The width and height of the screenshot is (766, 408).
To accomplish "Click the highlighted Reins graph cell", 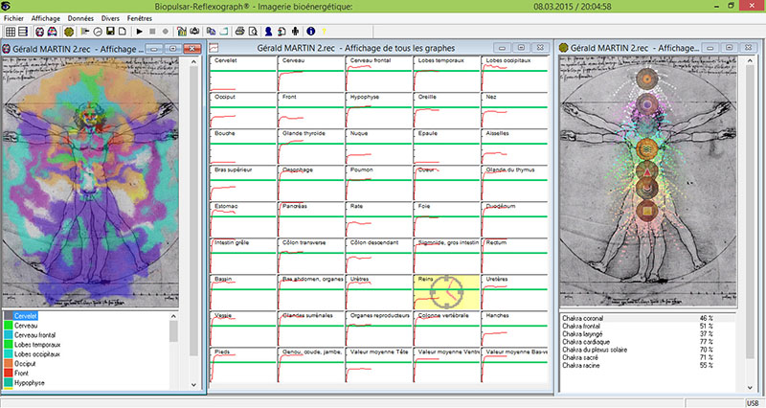I will point(446,292).
